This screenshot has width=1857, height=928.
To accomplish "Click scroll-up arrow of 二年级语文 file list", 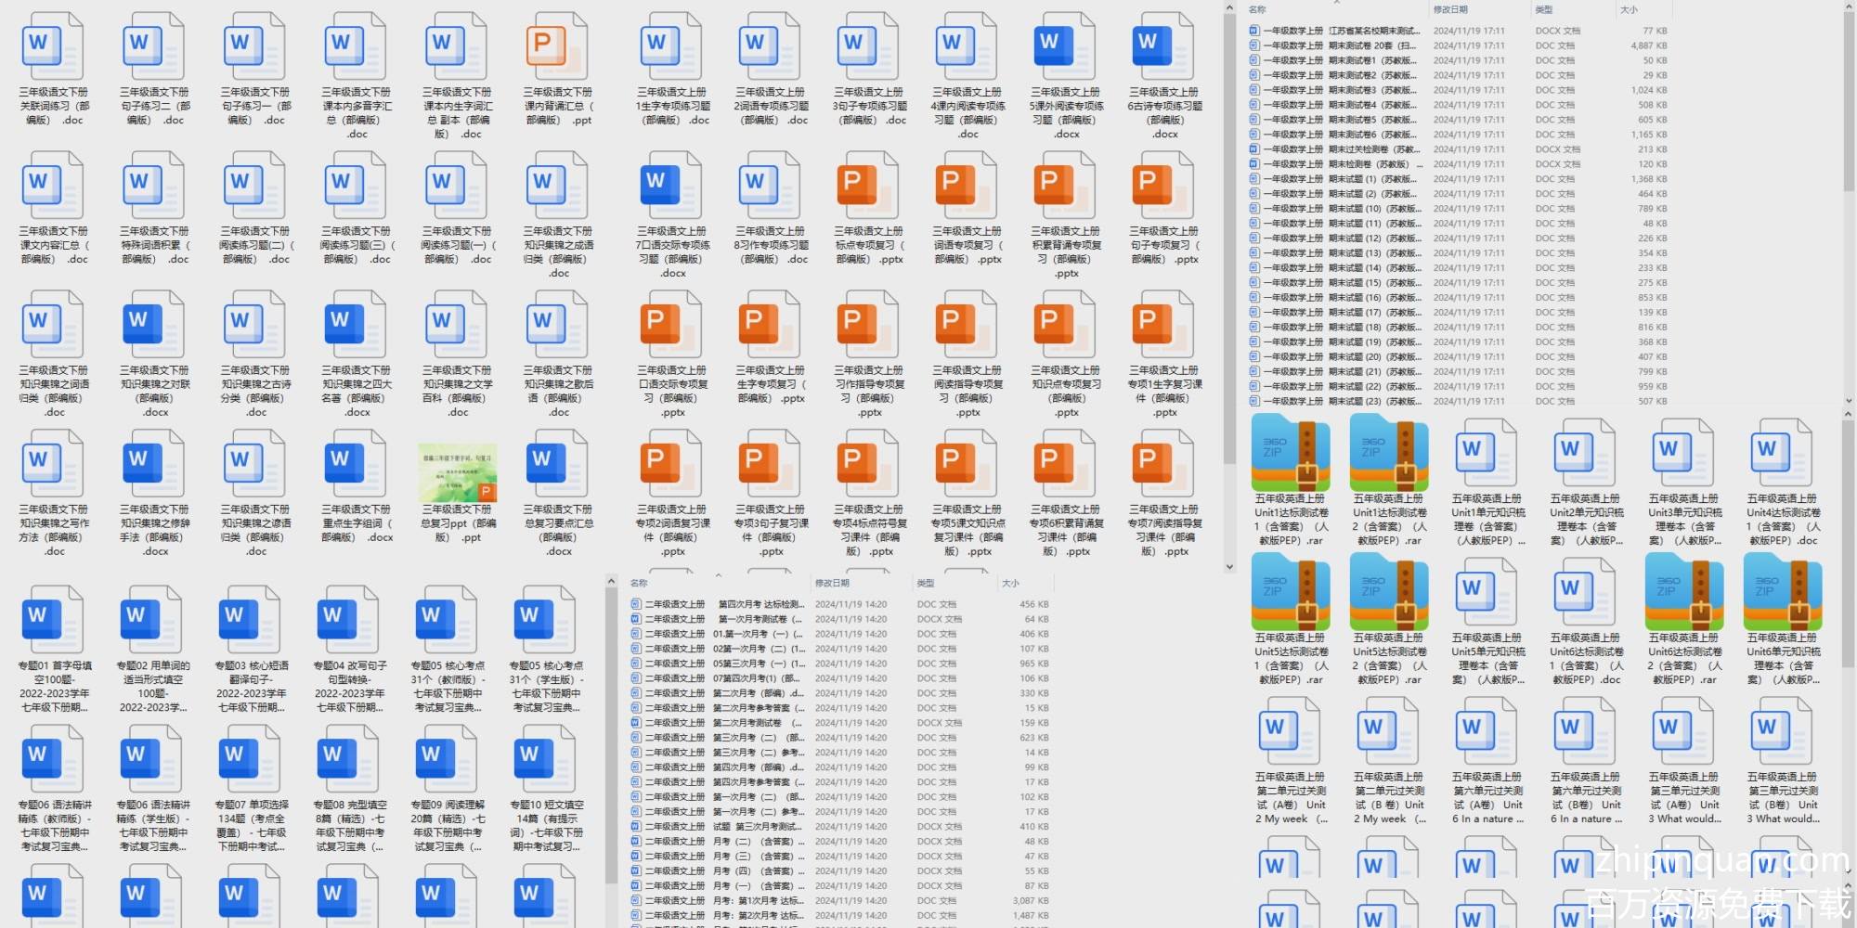I will [611, 582].
